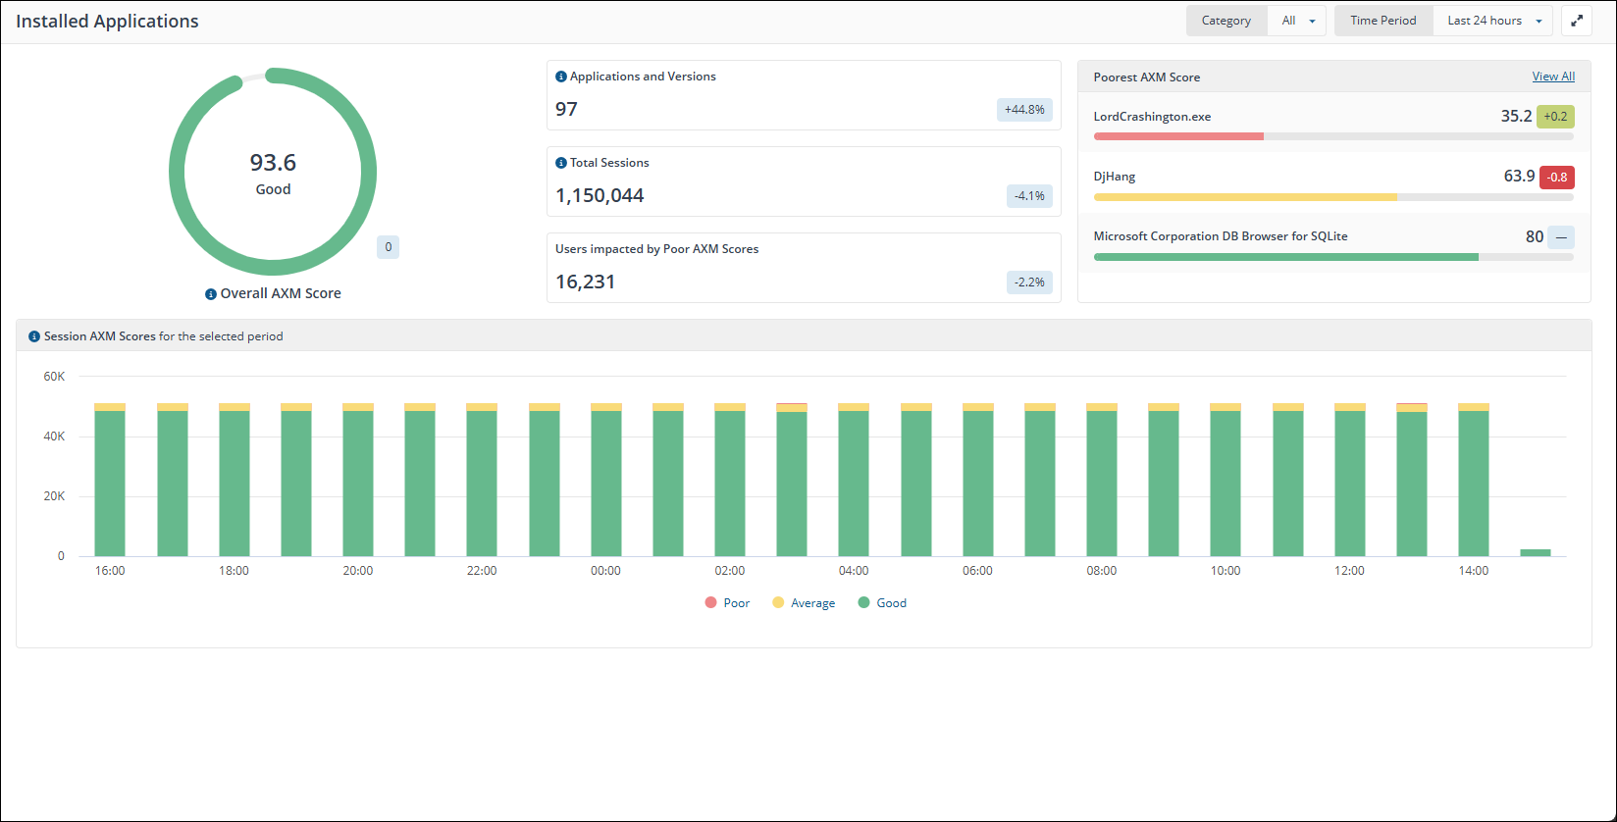Toggle the Average series in chart legend
The height and width of the screenshot is (822, 1617).
click(804, 603)
